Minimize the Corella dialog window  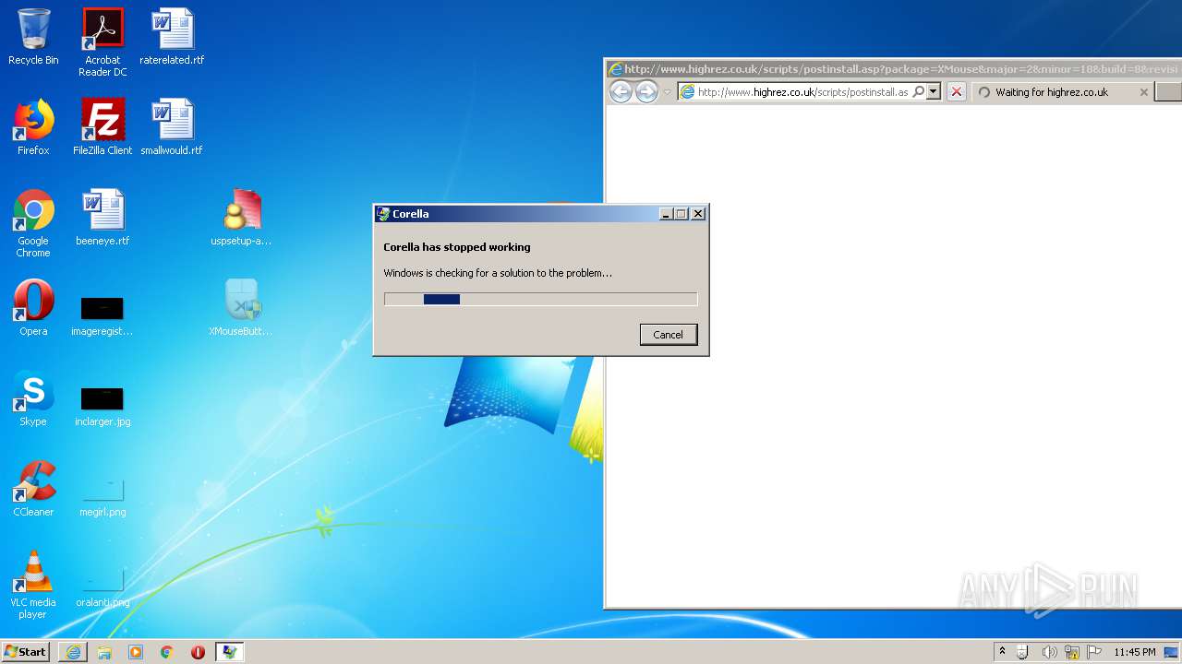click(x=667, y=214)
